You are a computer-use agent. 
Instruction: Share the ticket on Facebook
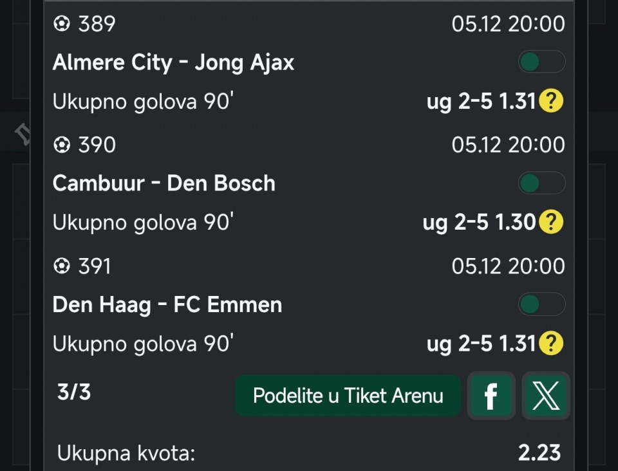pos(491,395)
